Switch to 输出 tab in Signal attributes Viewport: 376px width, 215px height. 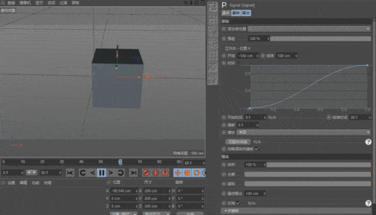(x=246, y=13)
